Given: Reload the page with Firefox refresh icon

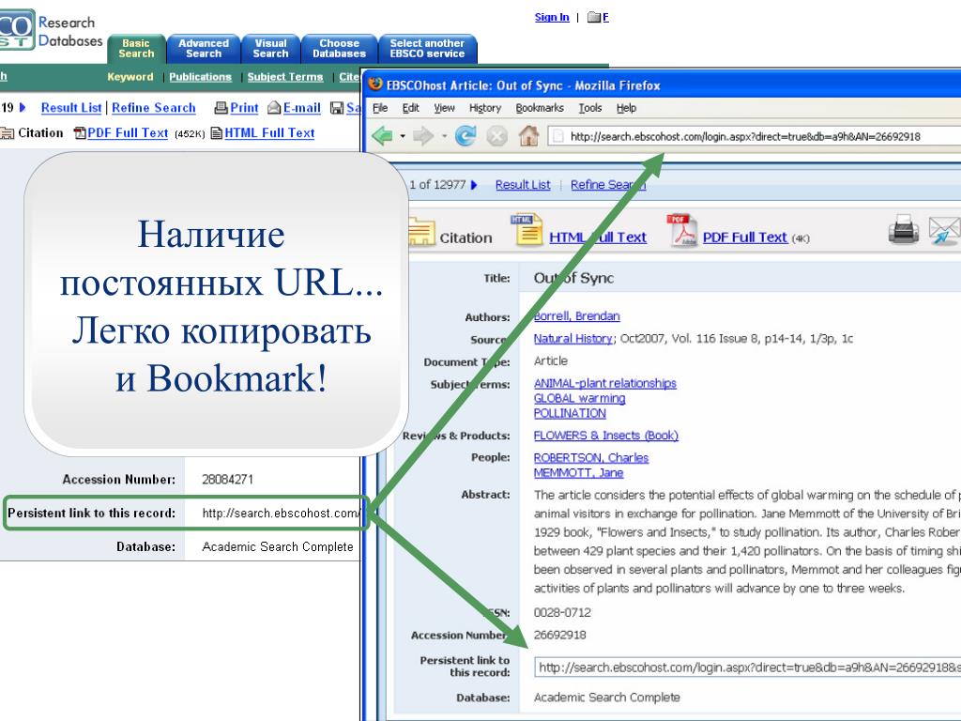Looking at the screenshot, I should pos(465,135).
